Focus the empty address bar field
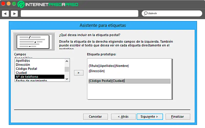Image resolution: width=205 pixels, height=128 pixels. point(79,14)
